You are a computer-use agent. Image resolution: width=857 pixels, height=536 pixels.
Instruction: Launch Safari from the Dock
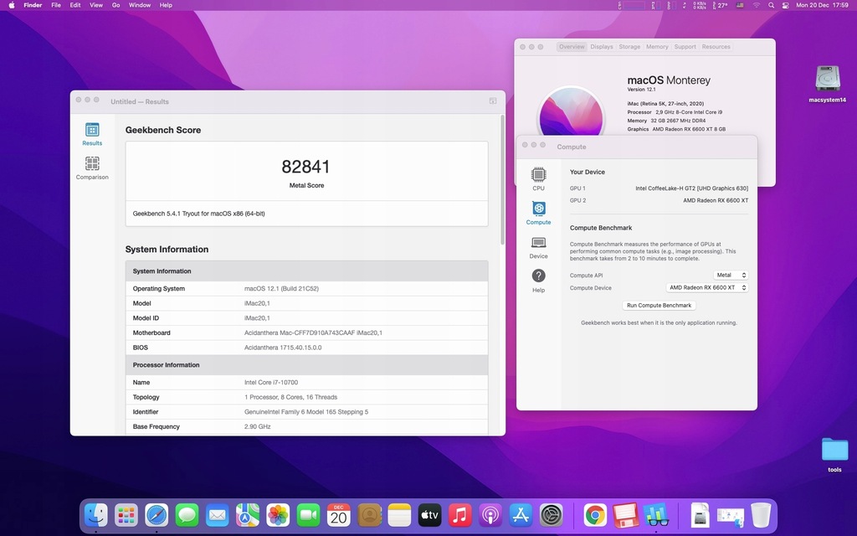[x=157, y=515]
